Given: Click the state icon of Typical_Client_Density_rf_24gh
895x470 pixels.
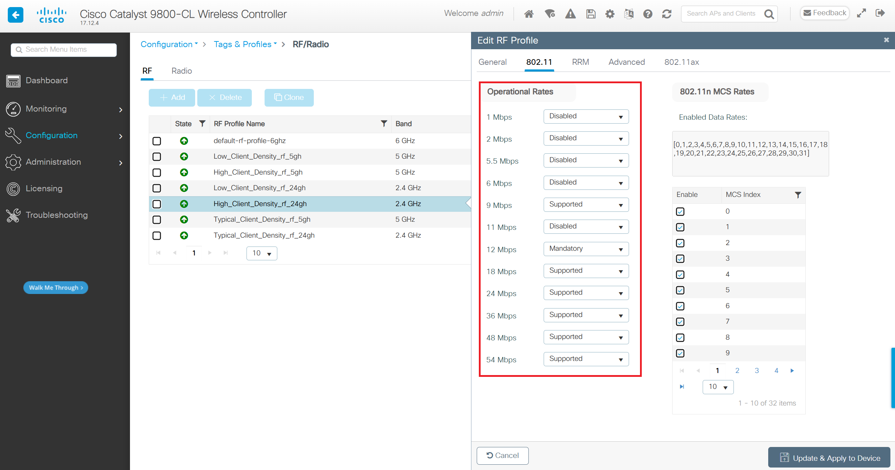Looking at the screenshot, I should coord(184,235).
